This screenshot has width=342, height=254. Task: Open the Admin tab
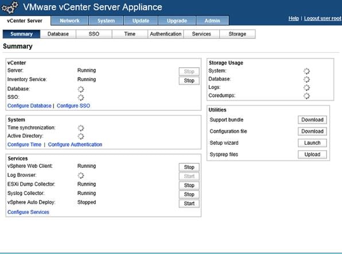click(x=212, y=21)
